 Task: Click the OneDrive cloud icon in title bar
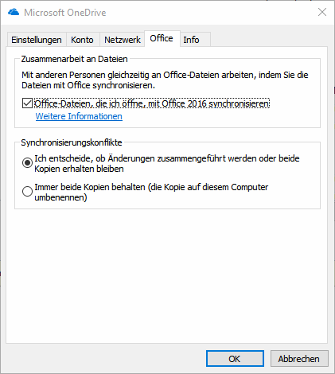point(14,12)
